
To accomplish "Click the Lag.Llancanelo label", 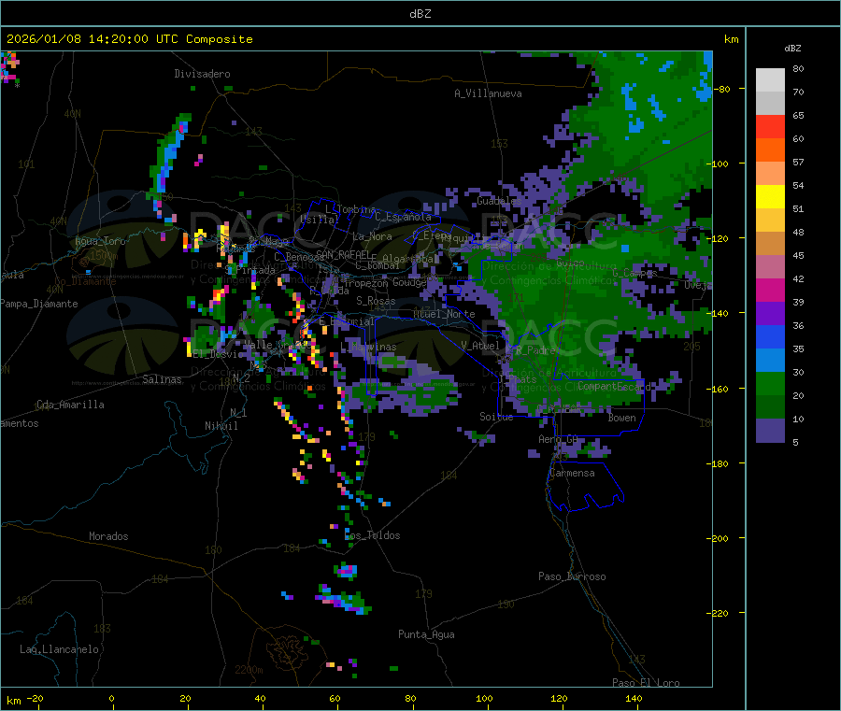I will coord(60,649).
